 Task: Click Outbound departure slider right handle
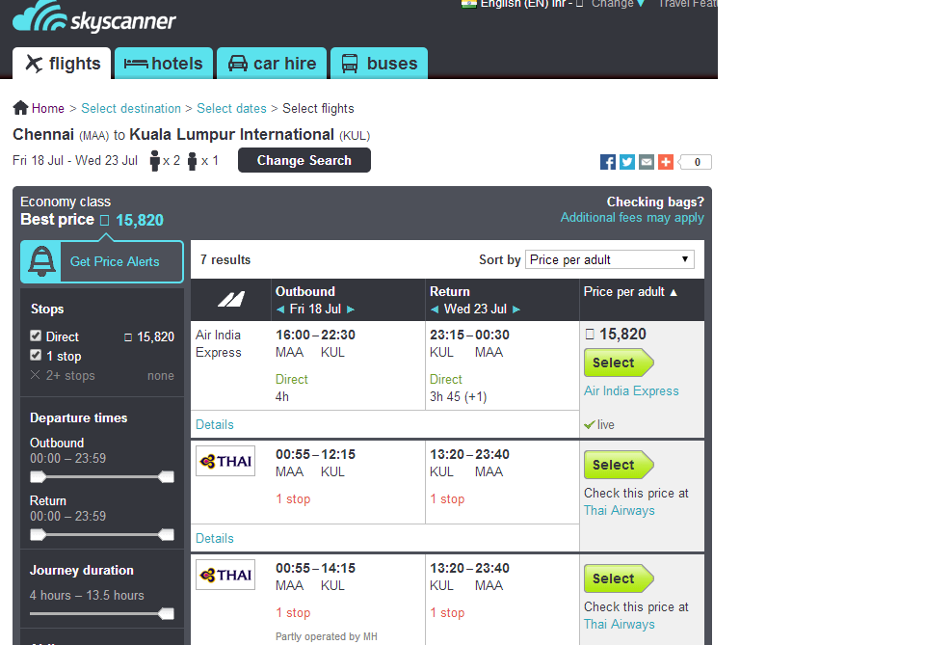(x=167, y=477)
